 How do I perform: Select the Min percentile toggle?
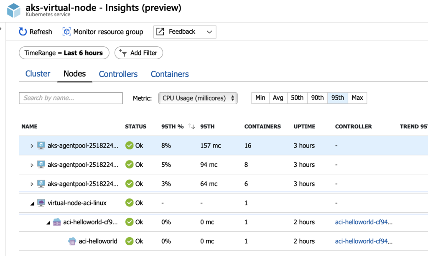(x=260, y=98)
